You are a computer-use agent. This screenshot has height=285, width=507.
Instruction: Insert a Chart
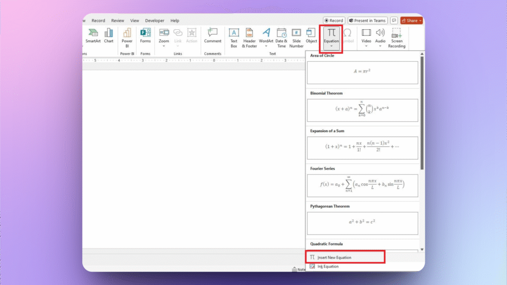[x=109, y=37]
